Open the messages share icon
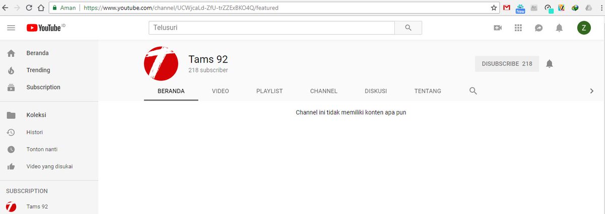The height and width of the screenshot is (214, 605). click(x=538, y=28)
